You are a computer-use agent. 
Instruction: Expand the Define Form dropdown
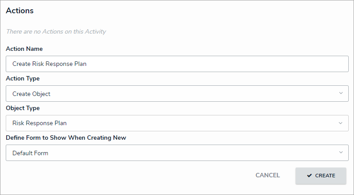(177, 153)
